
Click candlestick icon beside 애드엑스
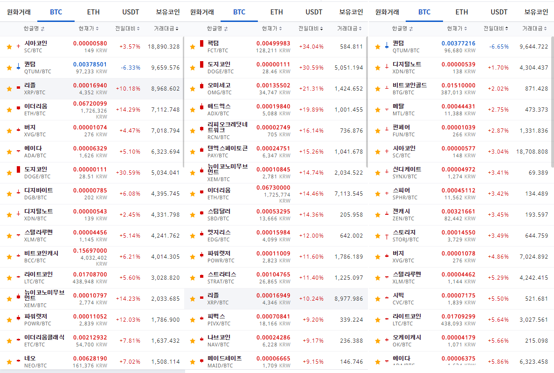(x=202, y=106)
